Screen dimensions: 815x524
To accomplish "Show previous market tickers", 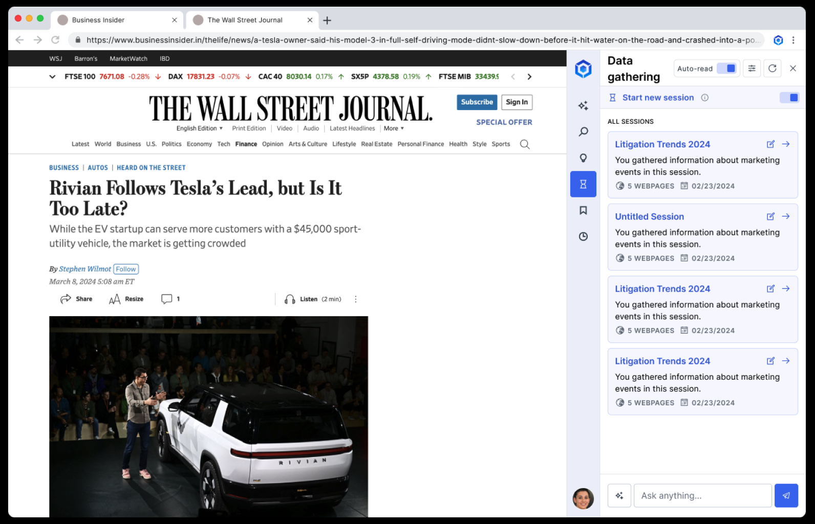I will (x=513, y=77).
